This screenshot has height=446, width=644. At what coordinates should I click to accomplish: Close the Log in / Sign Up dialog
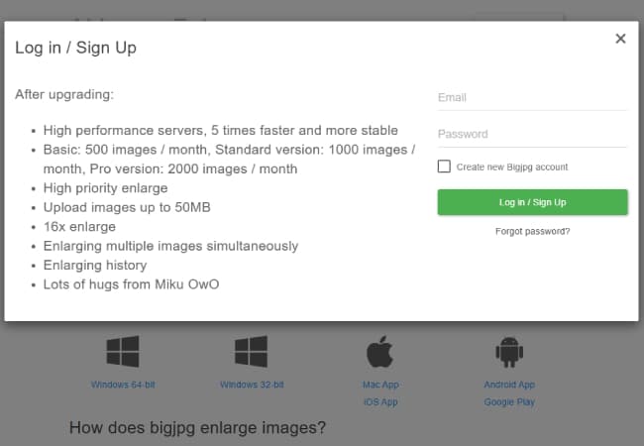620,39
